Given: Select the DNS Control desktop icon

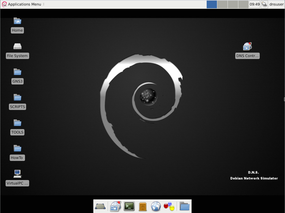Looking at the screenshot, I should click(x=247, y=47).
